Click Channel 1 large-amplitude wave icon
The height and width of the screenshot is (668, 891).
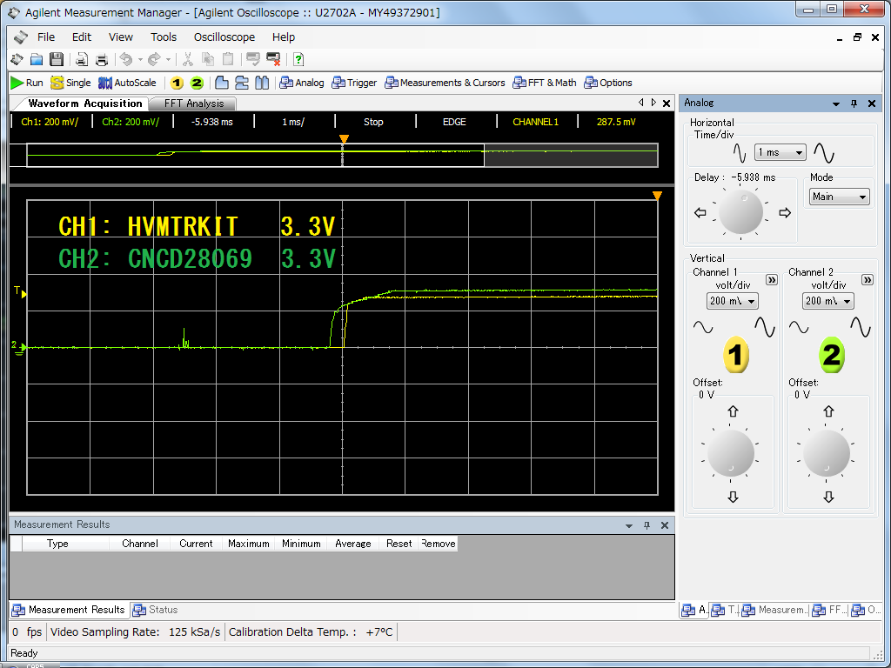click(764, 327)
